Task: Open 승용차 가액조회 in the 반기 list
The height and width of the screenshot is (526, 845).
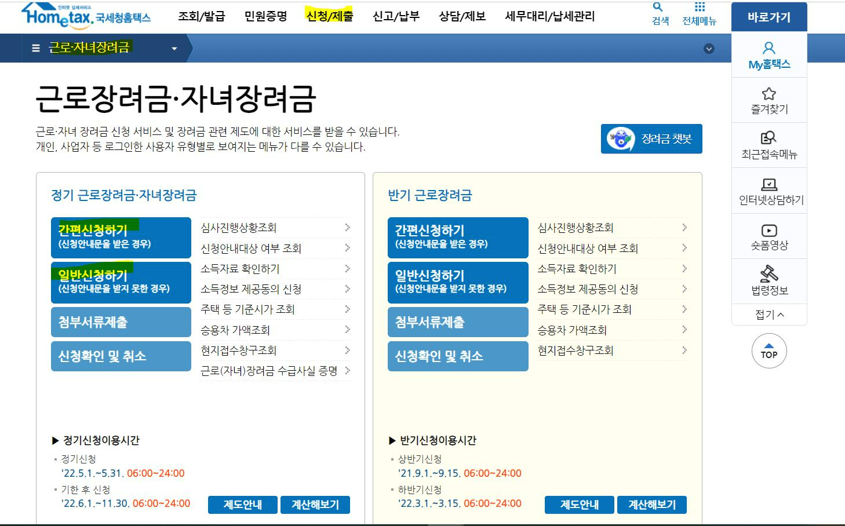Action: (x=612, y=330)
